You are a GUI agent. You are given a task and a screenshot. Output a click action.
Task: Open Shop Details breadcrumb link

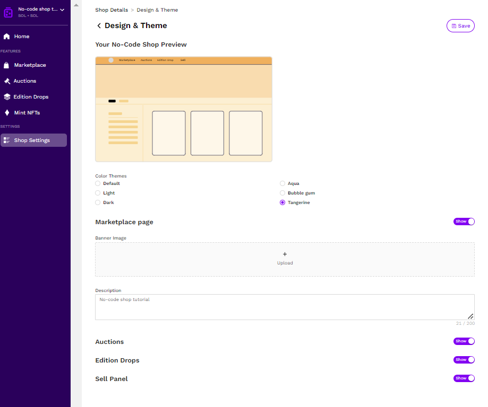tap(111, 10)
